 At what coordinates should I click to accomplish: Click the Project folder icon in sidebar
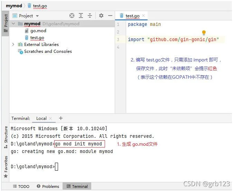pos(6,31)
